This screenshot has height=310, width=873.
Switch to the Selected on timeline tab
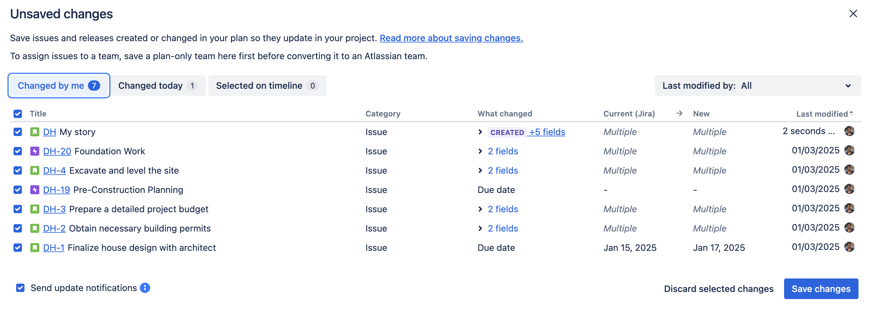tap(267, 86)
